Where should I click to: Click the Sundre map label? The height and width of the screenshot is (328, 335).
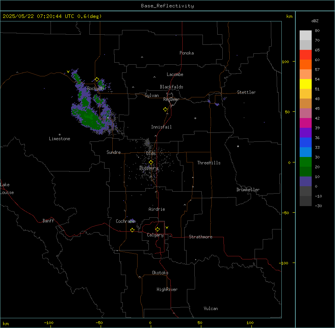pyautogui.click(x=113, y=152)
